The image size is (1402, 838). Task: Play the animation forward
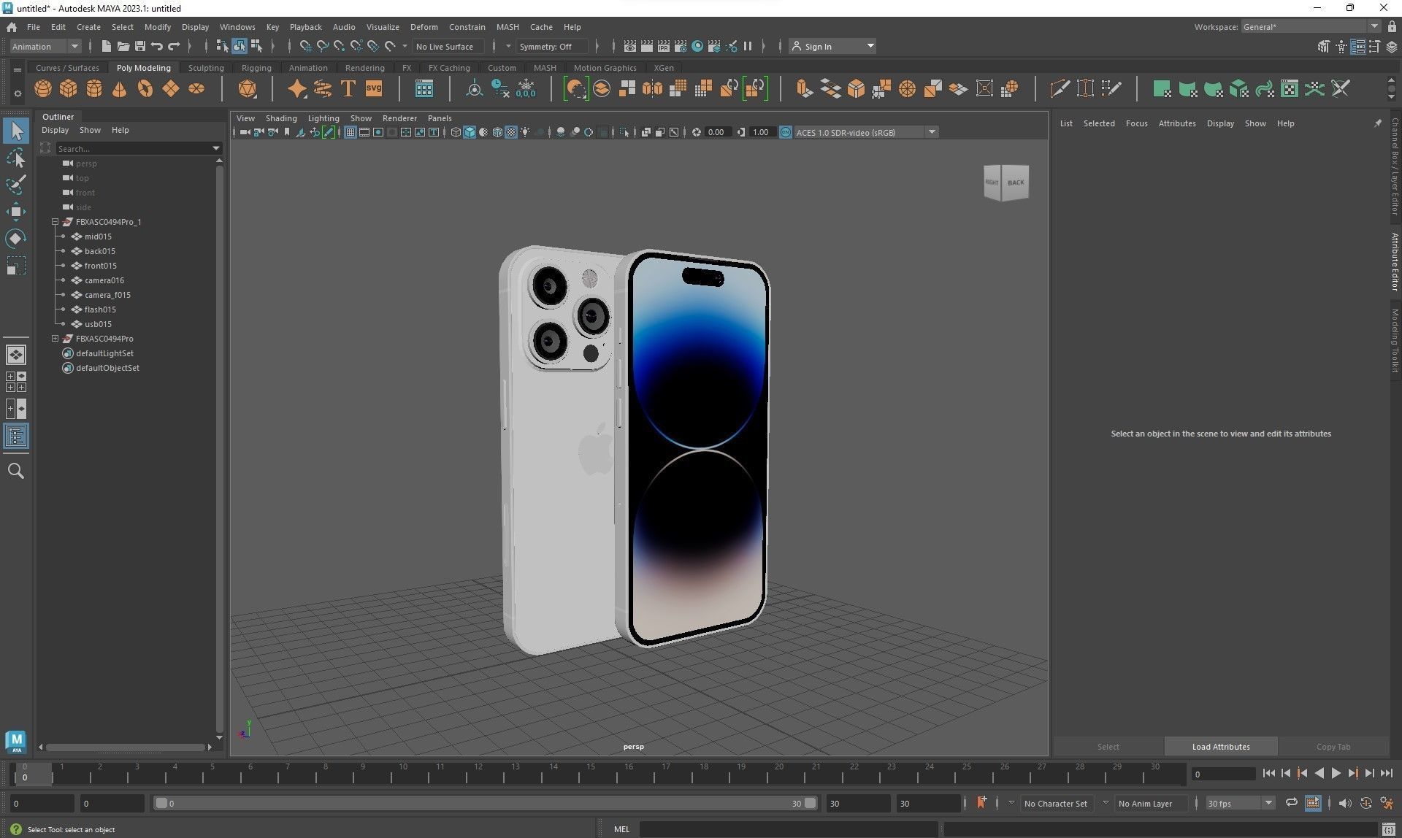click(1336, 774)
